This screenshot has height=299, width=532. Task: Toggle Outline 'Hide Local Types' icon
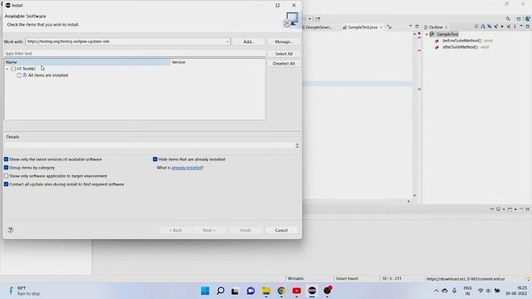click(x=509, y=27)
